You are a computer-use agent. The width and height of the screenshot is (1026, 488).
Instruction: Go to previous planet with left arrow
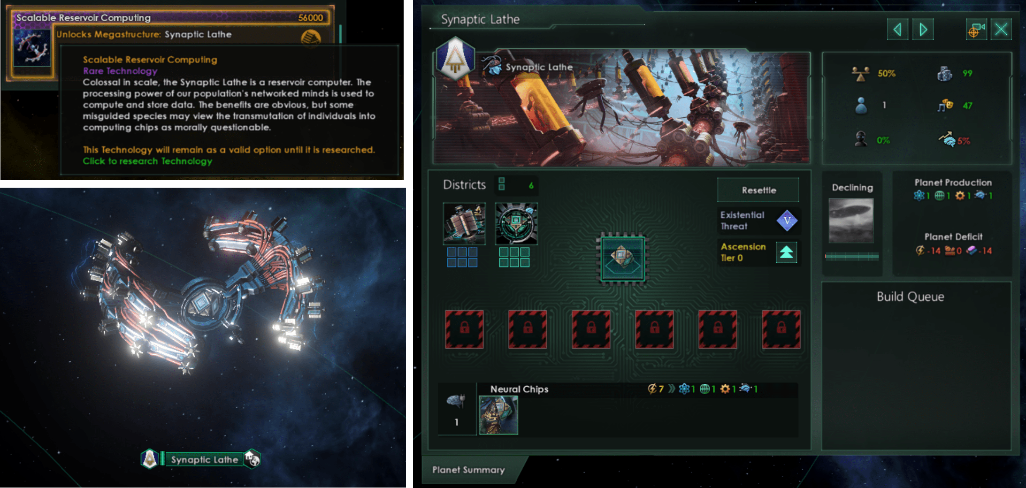click(897, 30)
